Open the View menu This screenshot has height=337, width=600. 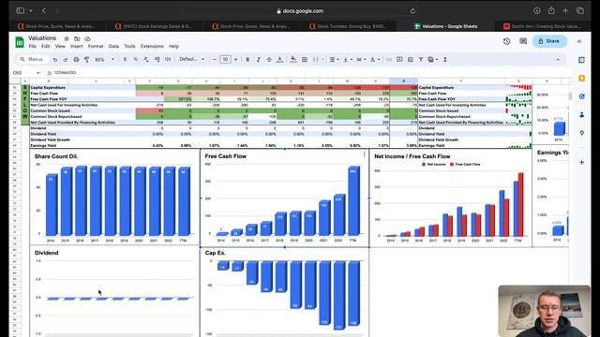(x=60, y=46)
